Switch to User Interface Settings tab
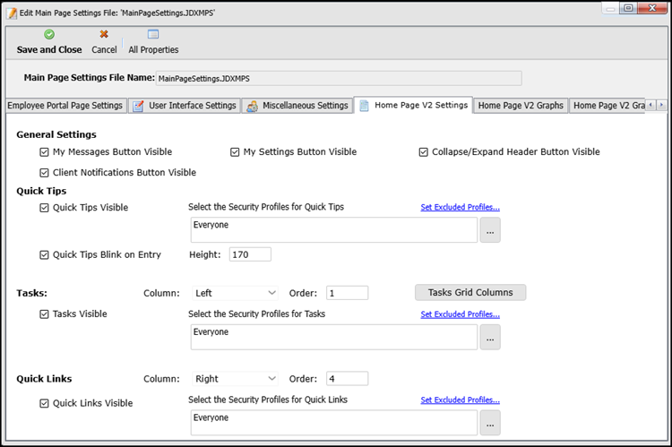Screen dimensions: 672x447 [185, 106]
